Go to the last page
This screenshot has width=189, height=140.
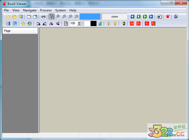(x=151, y=16)
